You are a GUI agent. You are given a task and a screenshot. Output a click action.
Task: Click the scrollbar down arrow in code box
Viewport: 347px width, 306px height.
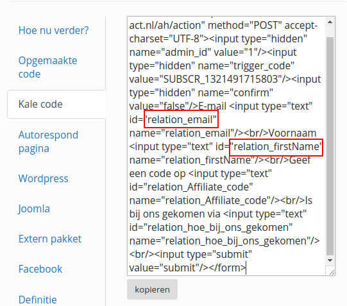tap(330, 260)
